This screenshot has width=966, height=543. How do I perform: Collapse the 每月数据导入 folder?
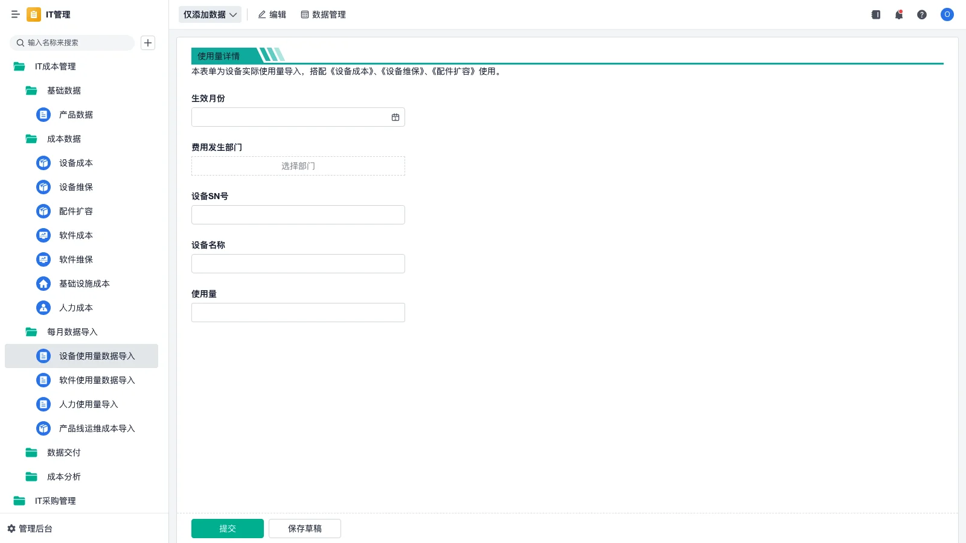pos(71,332)
